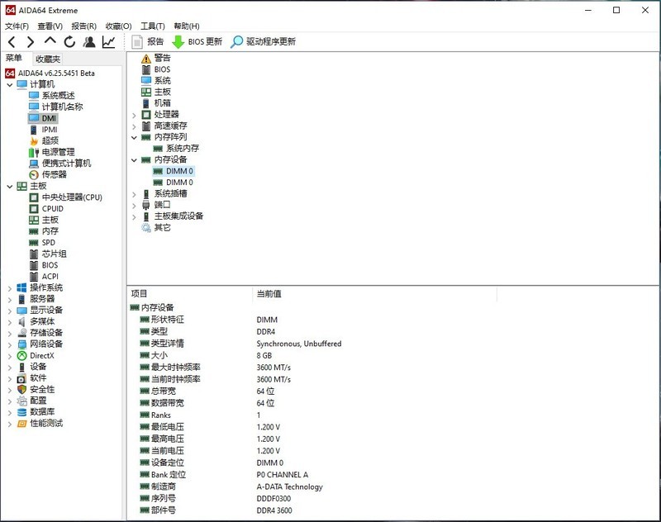Select the 传感器 gauge icon item
Viewport: 661px width, 522px height.
(x=48, y=175)
